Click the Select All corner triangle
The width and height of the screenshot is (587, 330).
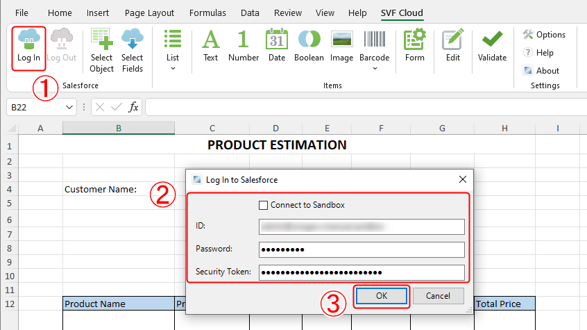click(12, 129)
